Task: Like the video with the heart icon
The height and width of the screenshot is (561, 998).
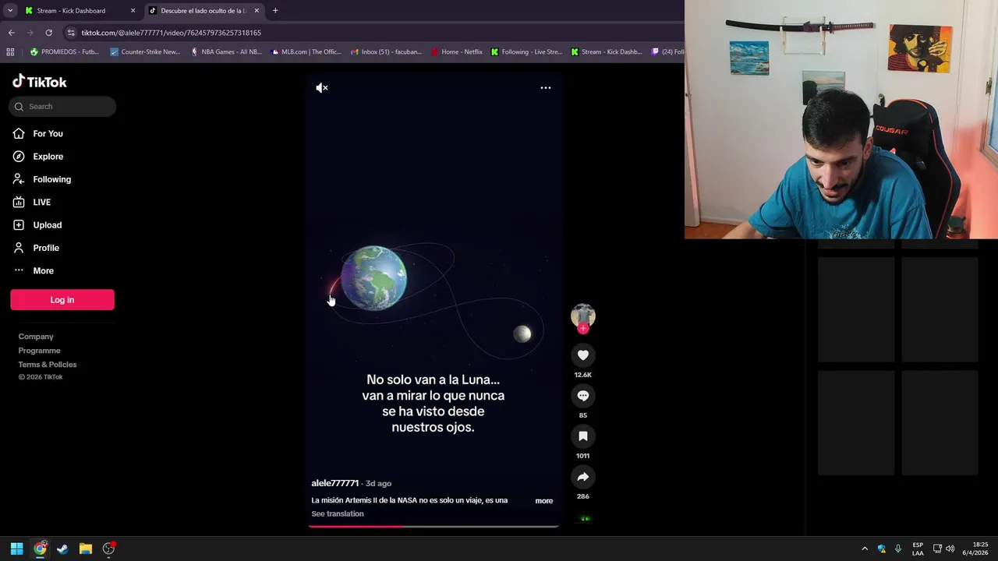Action: (583, 355)
